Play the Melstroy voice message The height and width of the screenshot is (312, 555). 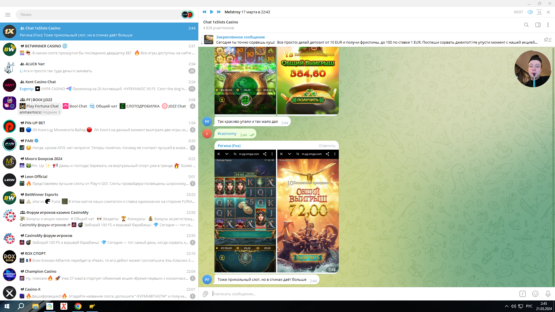(212, 12)
